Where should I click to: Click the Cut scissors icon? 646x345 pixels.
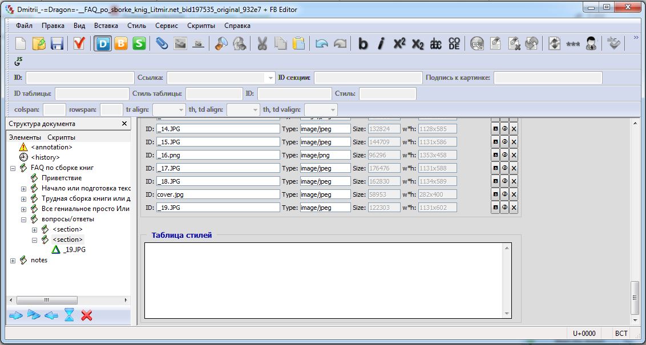pos(262,43)
